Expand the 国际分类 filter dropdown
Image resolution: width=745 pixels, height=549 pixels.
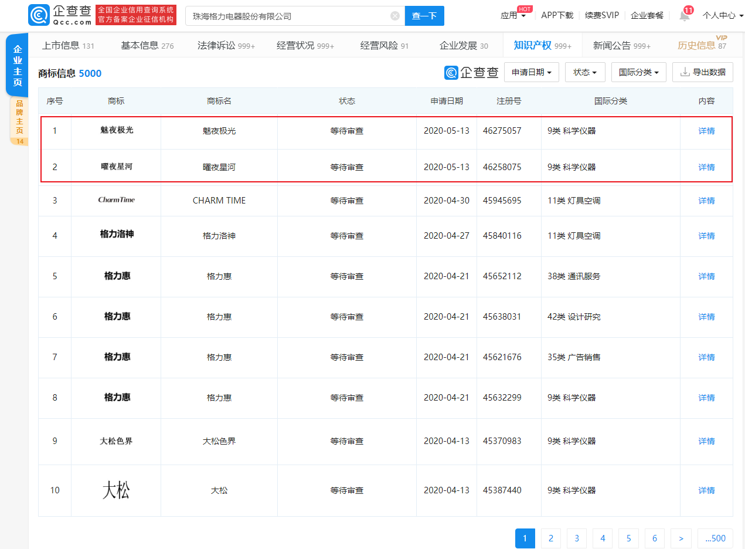(x=639, y=72)
